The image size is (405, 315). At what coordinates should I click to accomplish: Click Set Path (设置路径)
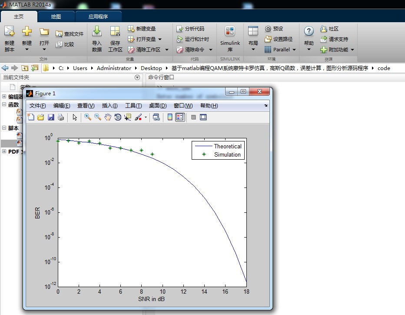pyautogui.click(x=279, y=39)
